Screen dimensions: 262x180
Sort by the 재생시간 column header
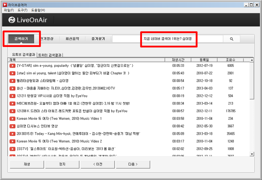[178, 60]
